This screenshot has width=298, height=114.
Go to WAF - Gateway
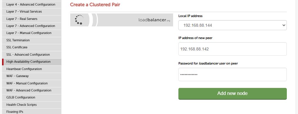32,76
